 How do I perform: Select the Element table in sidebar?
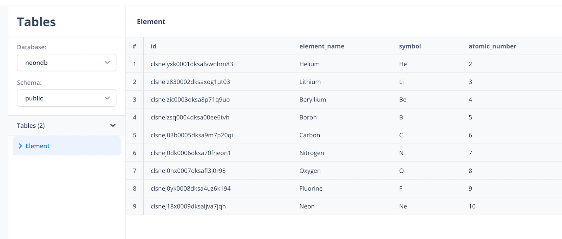pyautogui.click(x=38, y=146)
